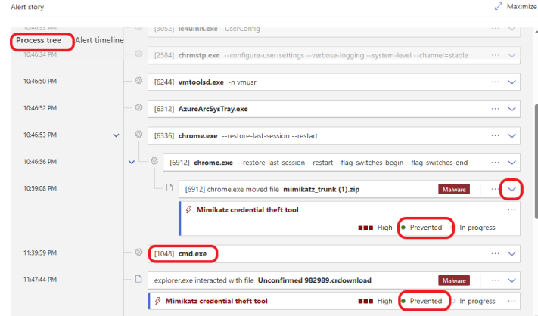Screen dimensions: 538x316
Task: Click gear icon beside vmtoolsd.exe
Action: 138,81
